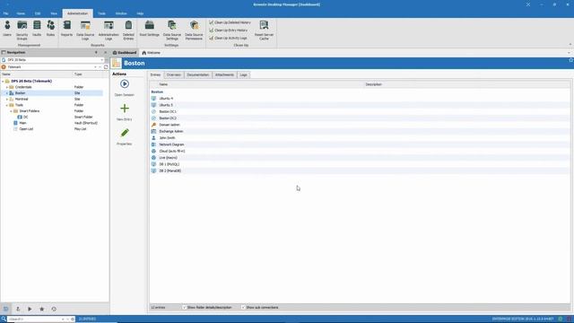Open the Telemark vault dropdown
The width and height of the screenshot is (574, 323).
[x=96, y=67]
